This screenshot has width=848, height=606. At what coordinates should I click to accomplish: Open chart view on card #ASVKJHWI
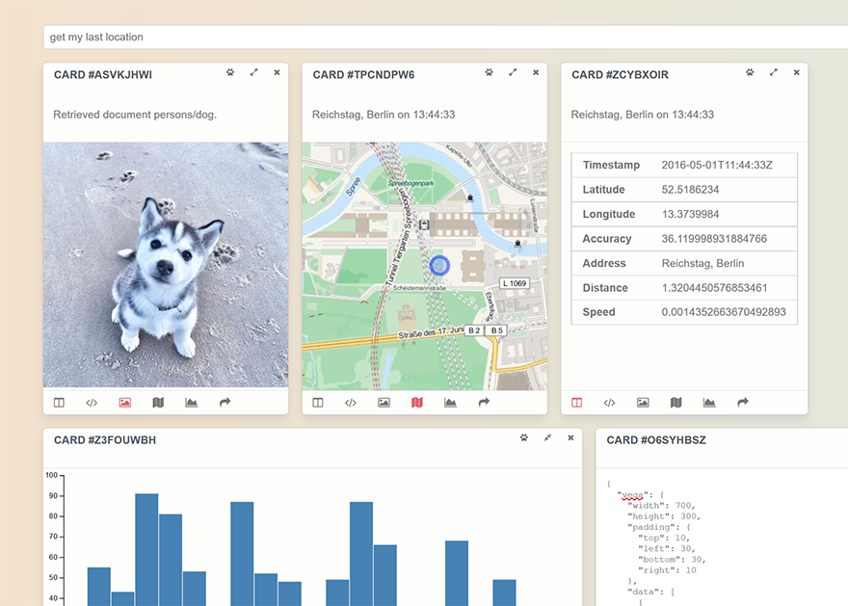[191, 402]
